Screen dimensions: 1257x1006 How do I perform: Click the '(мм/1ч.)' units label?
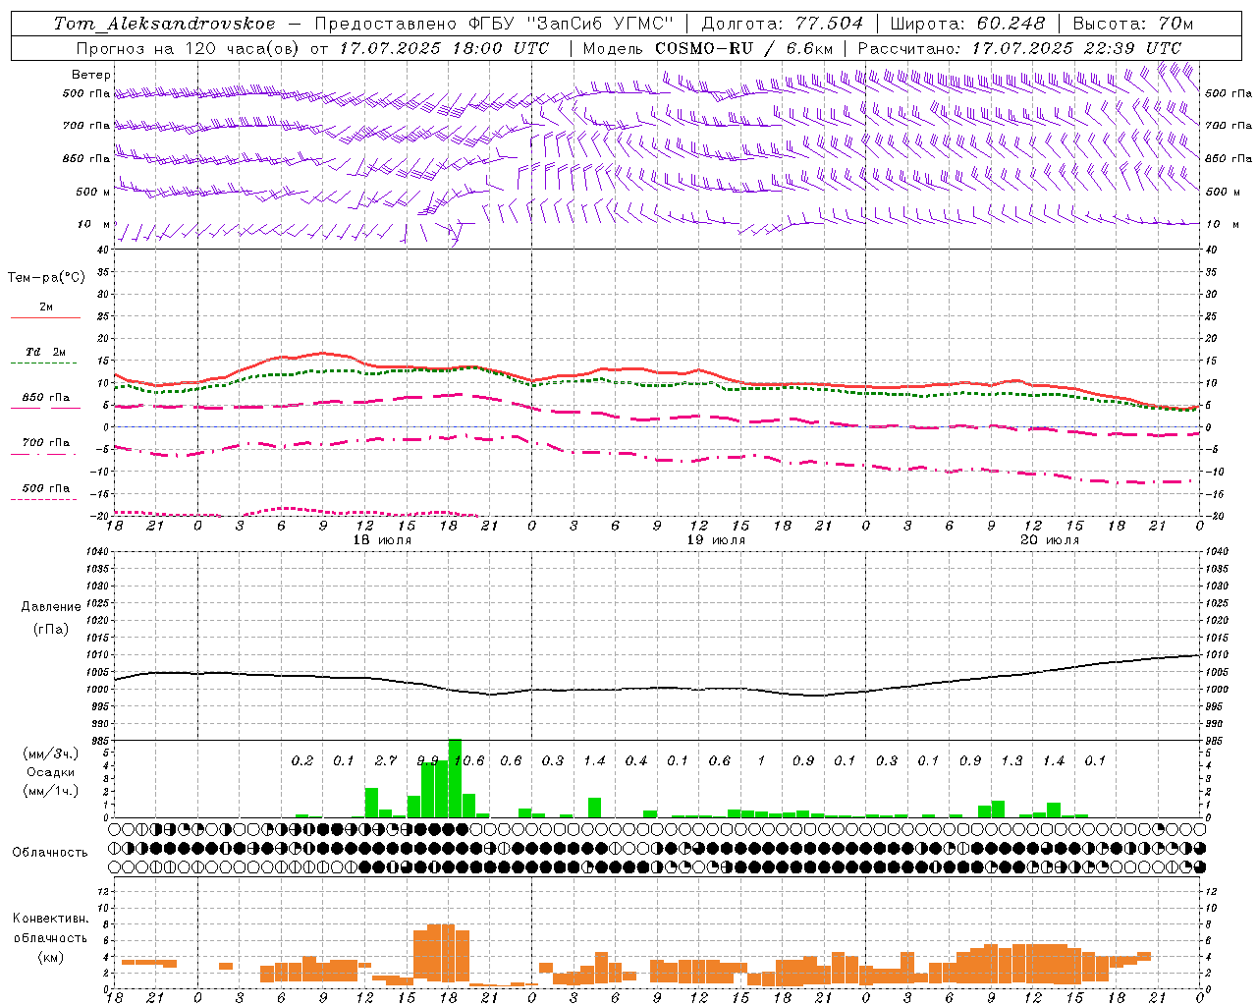(50, 790)
